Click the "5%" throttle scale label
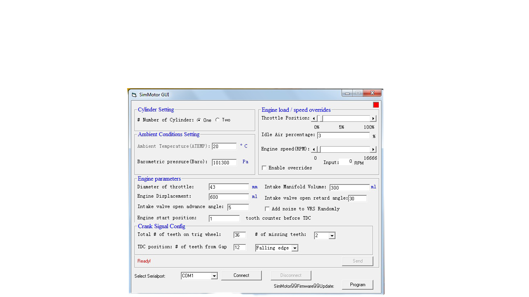This screenshot has width=529, height=297. 341,127
